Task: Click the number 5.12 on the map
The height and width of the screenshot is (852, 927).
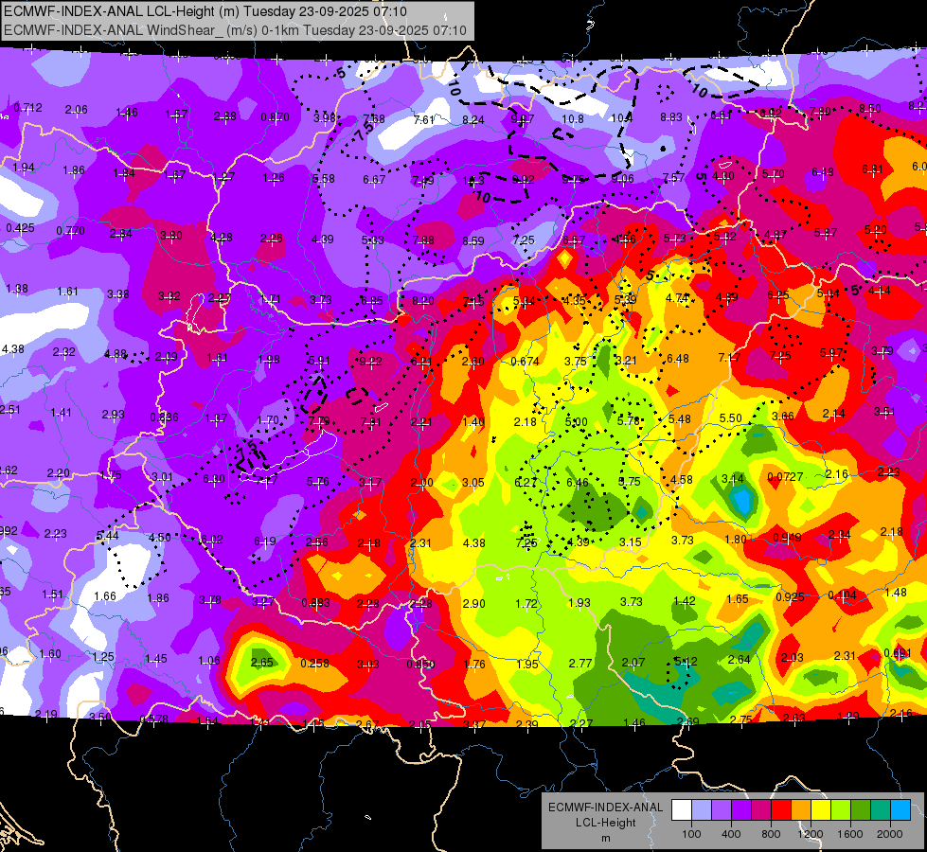Action: pyautogui.click(x=686, y=661)
